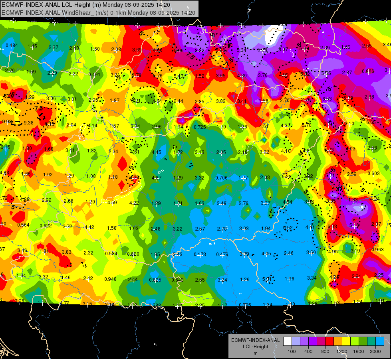Click the wind shear value 4.05
Screen dimensions: 391x359
point(266,254)
